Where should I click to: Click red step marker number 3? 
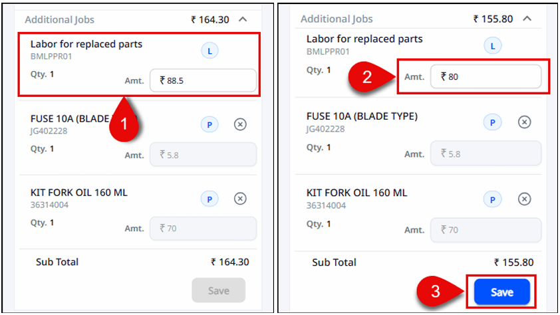click(x=436, y=291)
